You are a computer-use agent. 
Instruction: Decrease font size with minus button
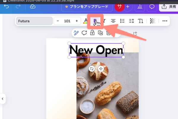pos(58,21)
